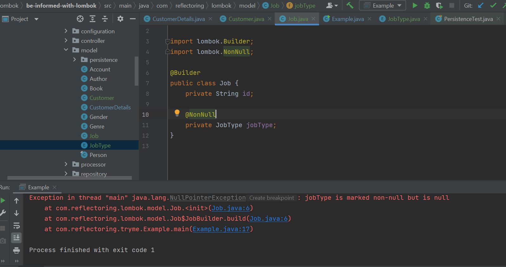Expand the controller folder
This screenshot has width=506, height=267.
[66, 41]
